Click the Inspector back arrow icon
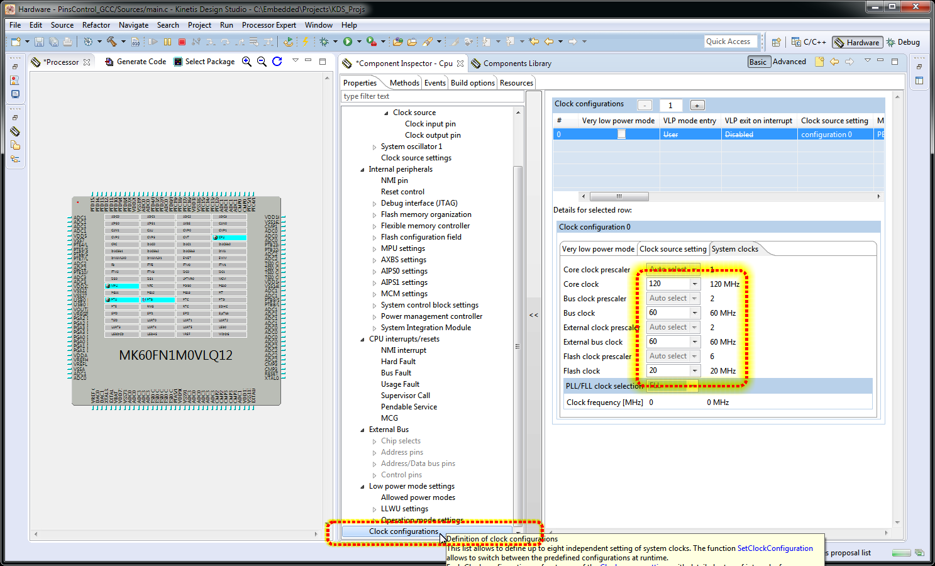Image resolution: width=935 pixels, height=566 pixels. point(834,62)
